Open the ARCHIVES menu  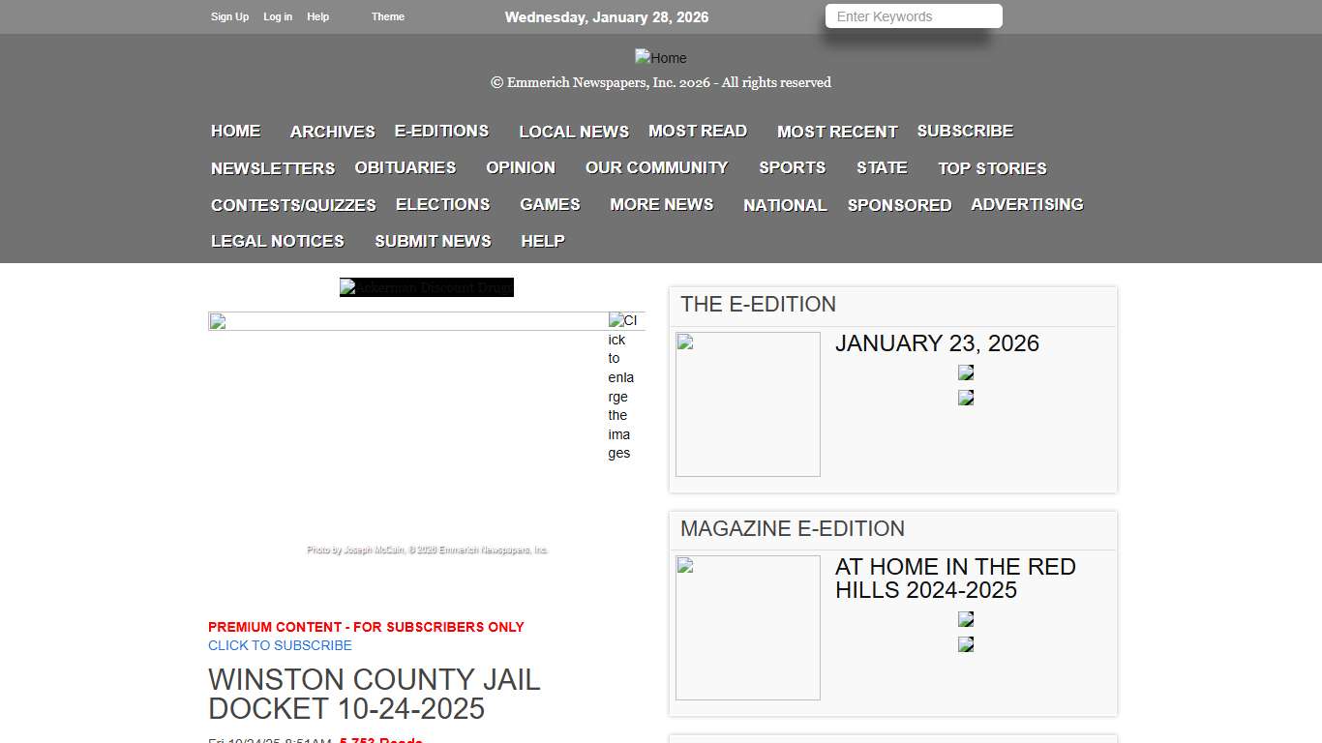332,132
